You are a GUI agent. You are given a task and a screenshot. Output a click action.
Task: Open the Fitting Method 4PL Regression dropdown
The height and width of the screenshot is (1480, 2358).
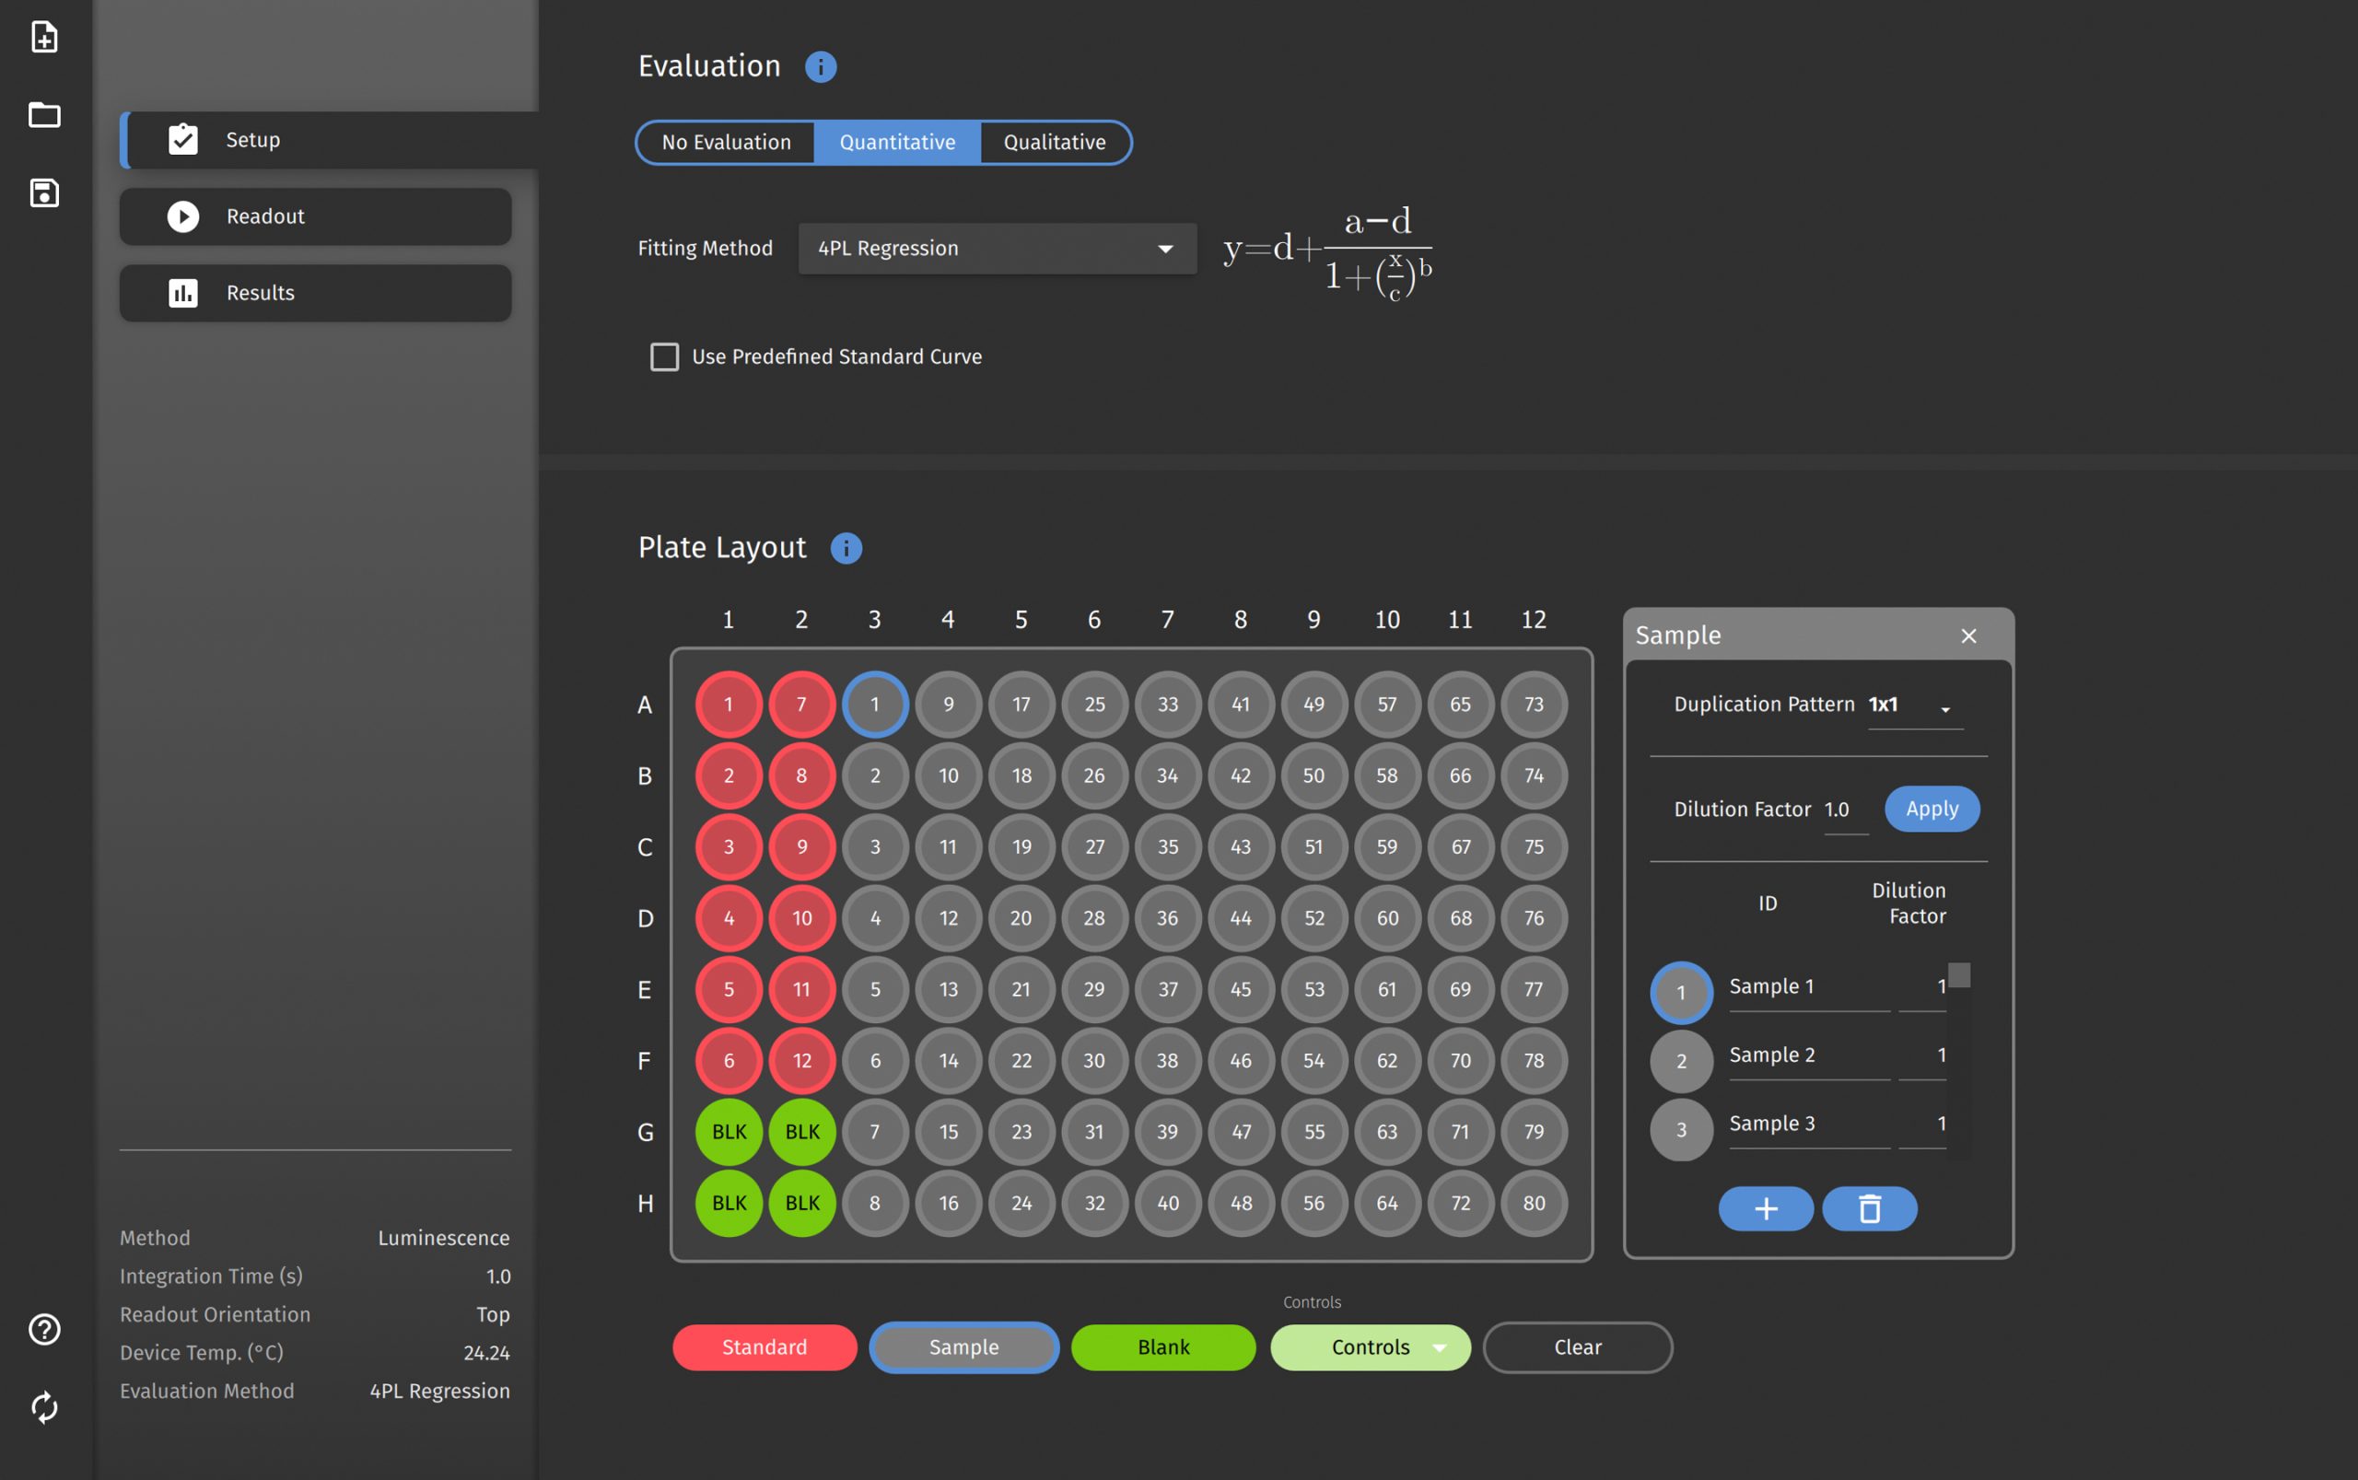(x=997, y=249)
